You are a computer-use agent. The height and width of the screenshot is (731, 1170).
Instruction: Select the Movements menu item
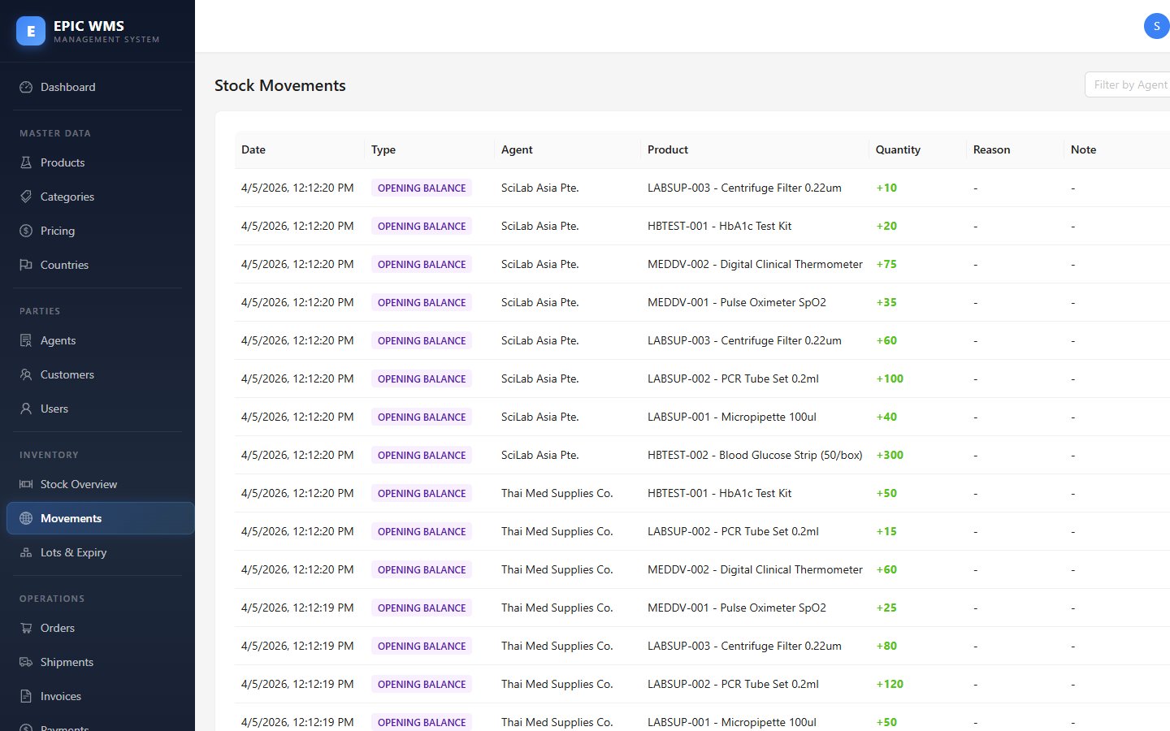click(x=101, y=518)
